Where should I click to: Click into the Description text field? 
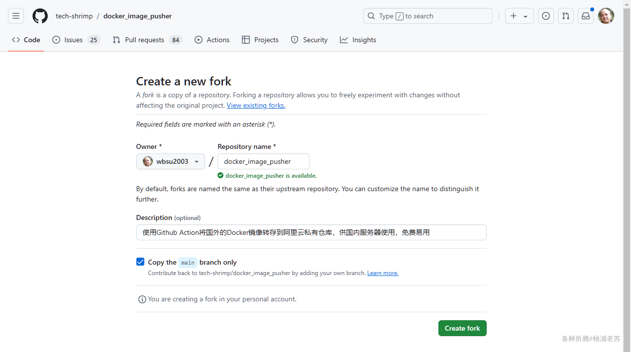coord(311,232)
